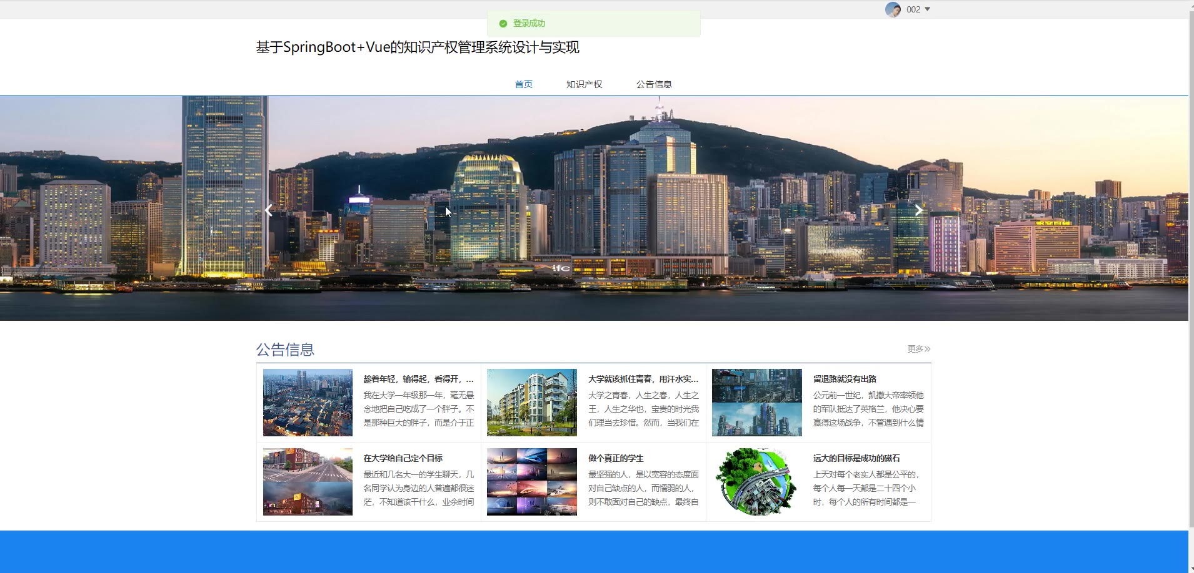Open thumbnail of 做个真正的学生 announcement

pos(532,482)
